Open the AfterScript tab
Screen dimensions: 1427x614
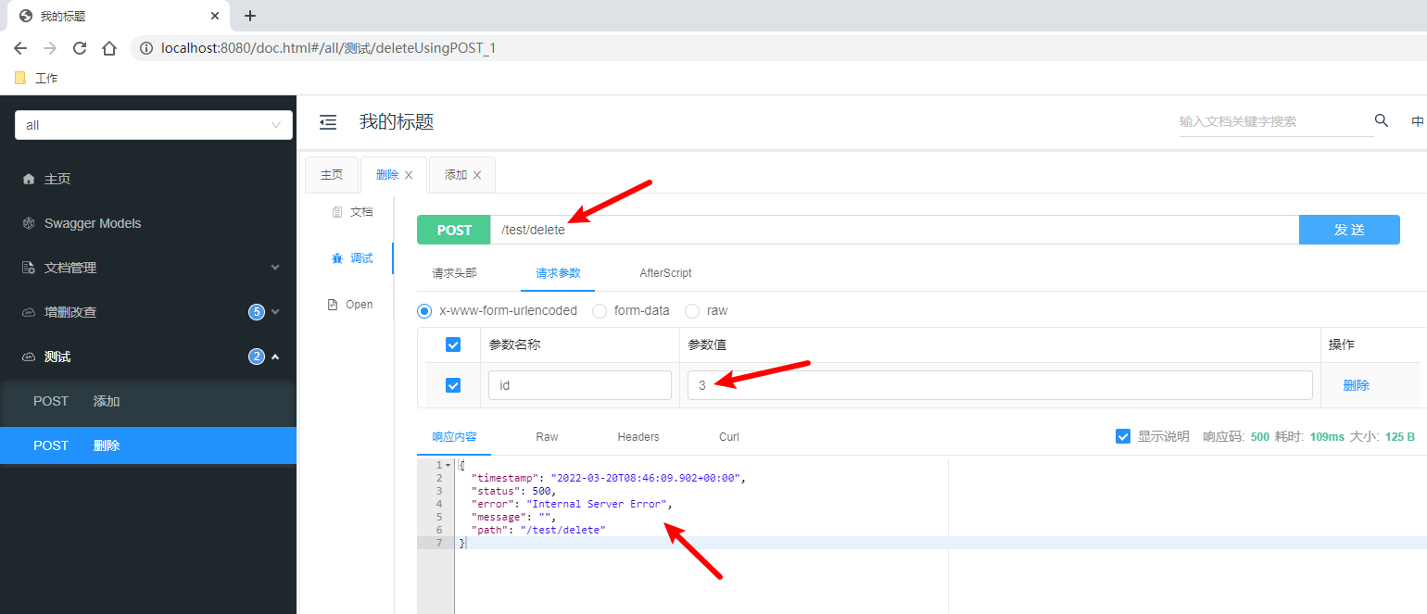pos(665,273)
